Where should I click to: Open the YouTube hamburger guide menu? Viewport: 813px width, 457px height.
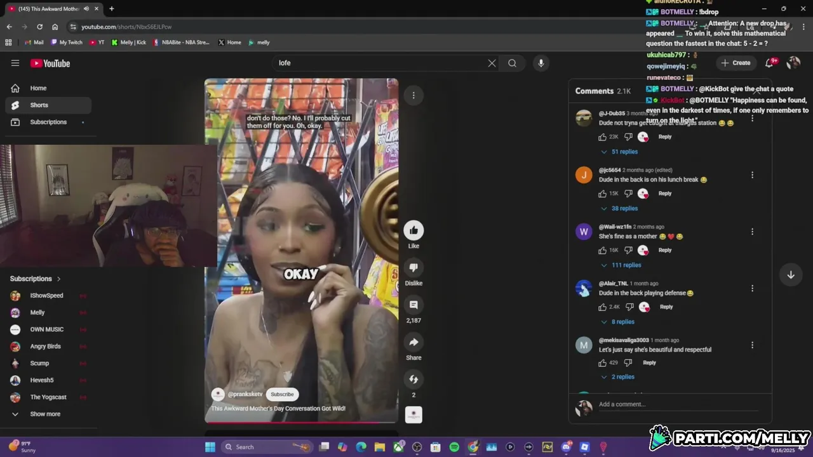point(15,63)
